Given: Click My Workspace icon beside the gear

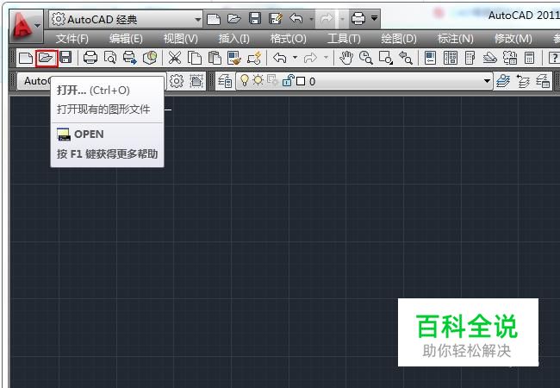Looking at the screenshot, I should coord(196,81).
